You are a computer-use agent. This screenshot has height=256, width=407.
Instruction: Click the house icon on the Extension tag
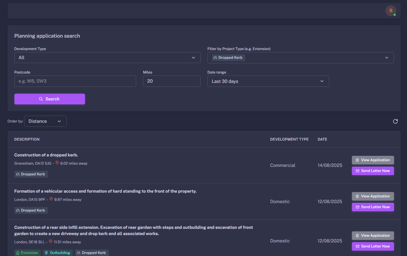click(18, 253)
